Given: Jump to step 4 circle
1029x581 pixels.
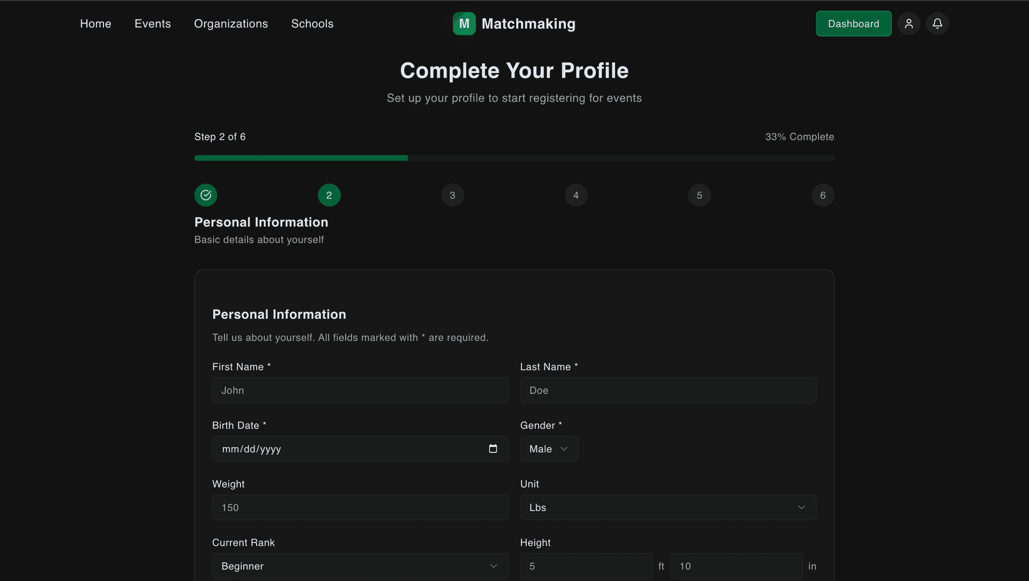Looking at the screenshot, I should 576,195.
